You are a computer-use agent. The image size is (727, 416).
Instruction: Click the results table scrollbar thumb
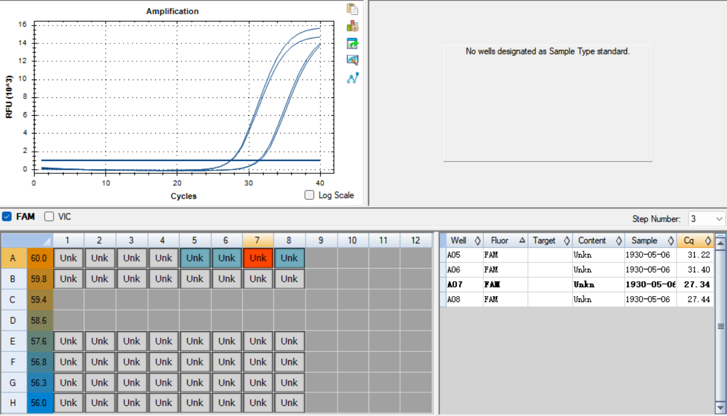720,326
